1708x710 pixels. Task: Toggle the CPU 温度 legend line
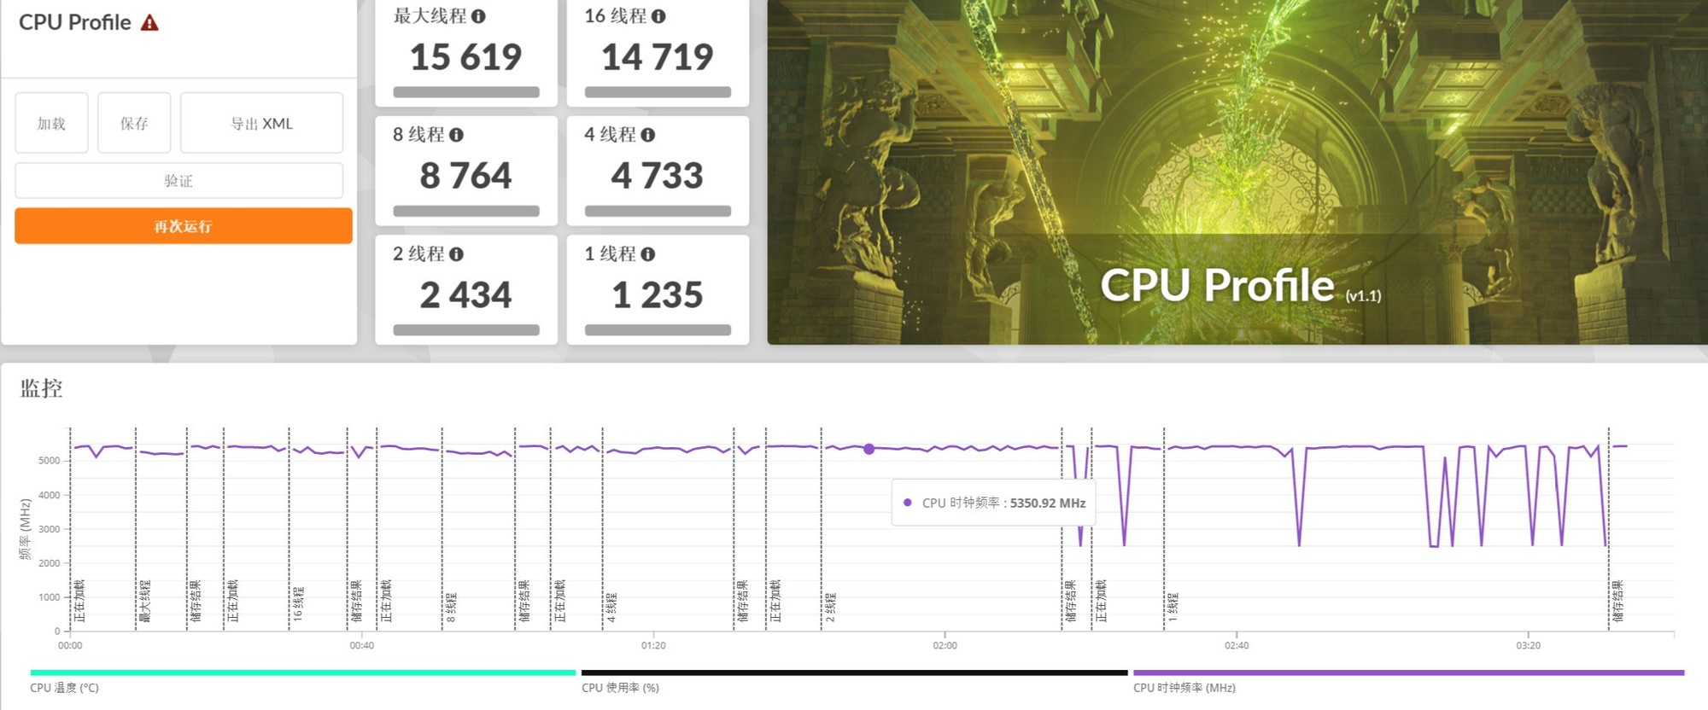tap(302, 673)
